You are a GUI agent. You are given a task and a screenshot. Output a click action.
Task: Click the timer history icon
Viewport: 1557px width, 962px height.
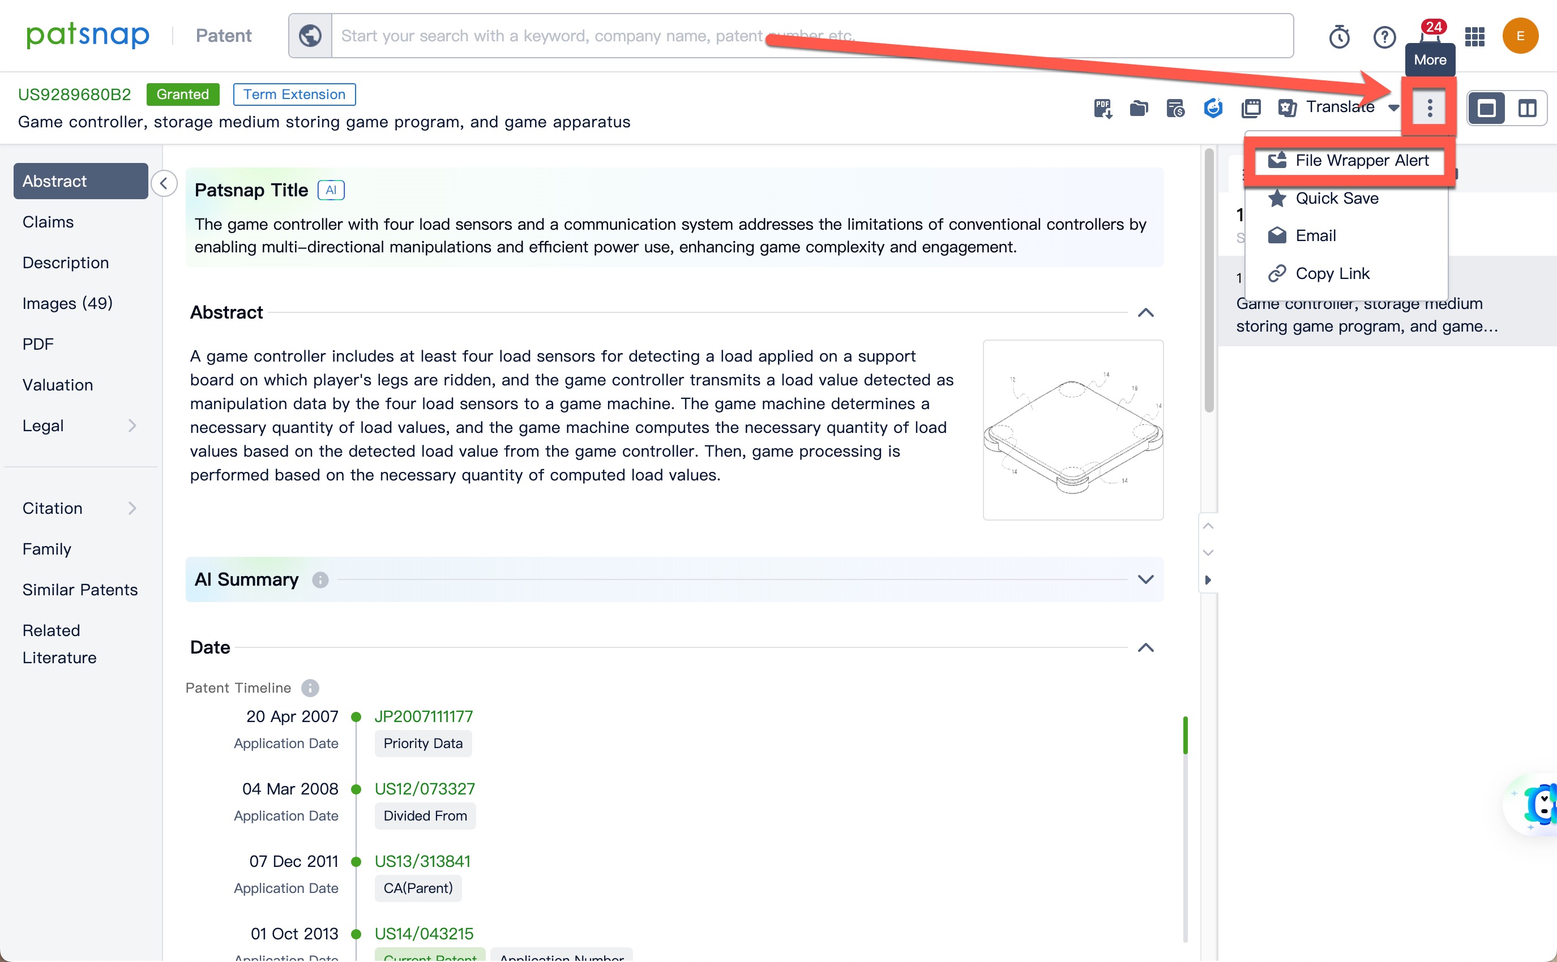(1339, 36)
